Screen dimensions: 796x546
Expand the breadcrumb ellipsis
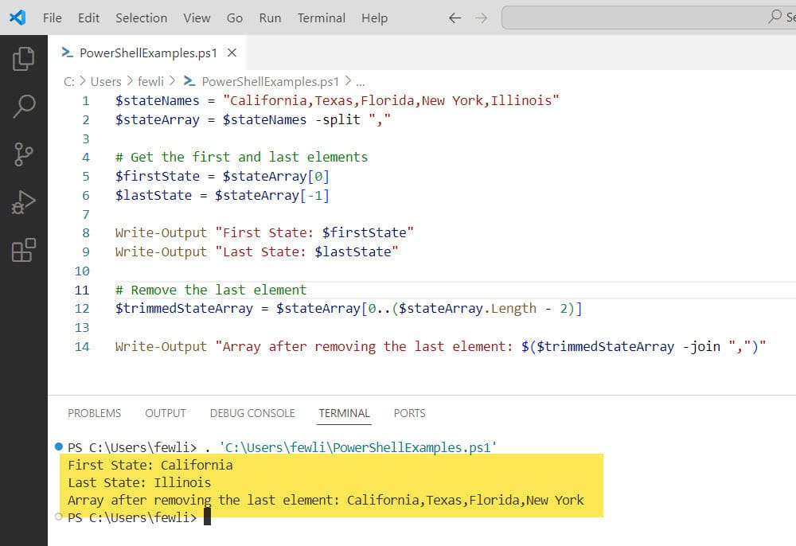[x=361, y=81]
